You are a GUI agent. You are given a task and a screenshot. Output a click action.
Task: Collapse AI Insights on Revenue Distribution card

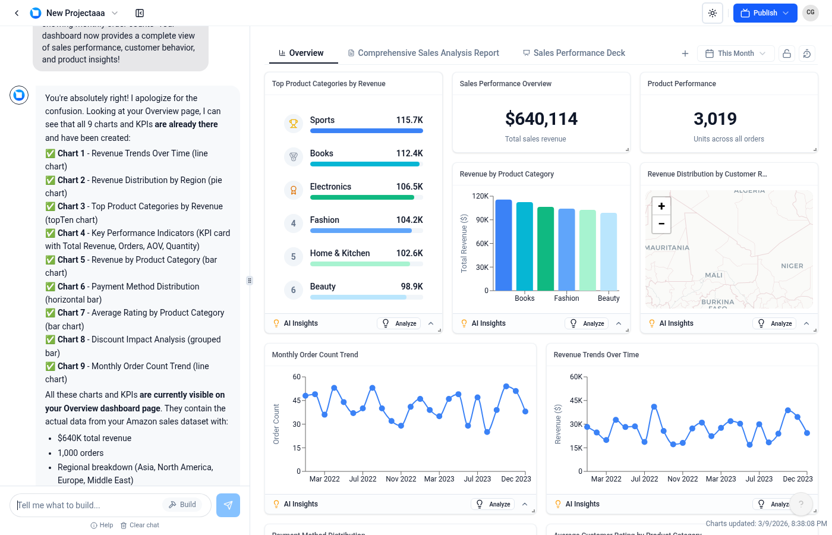806,323
